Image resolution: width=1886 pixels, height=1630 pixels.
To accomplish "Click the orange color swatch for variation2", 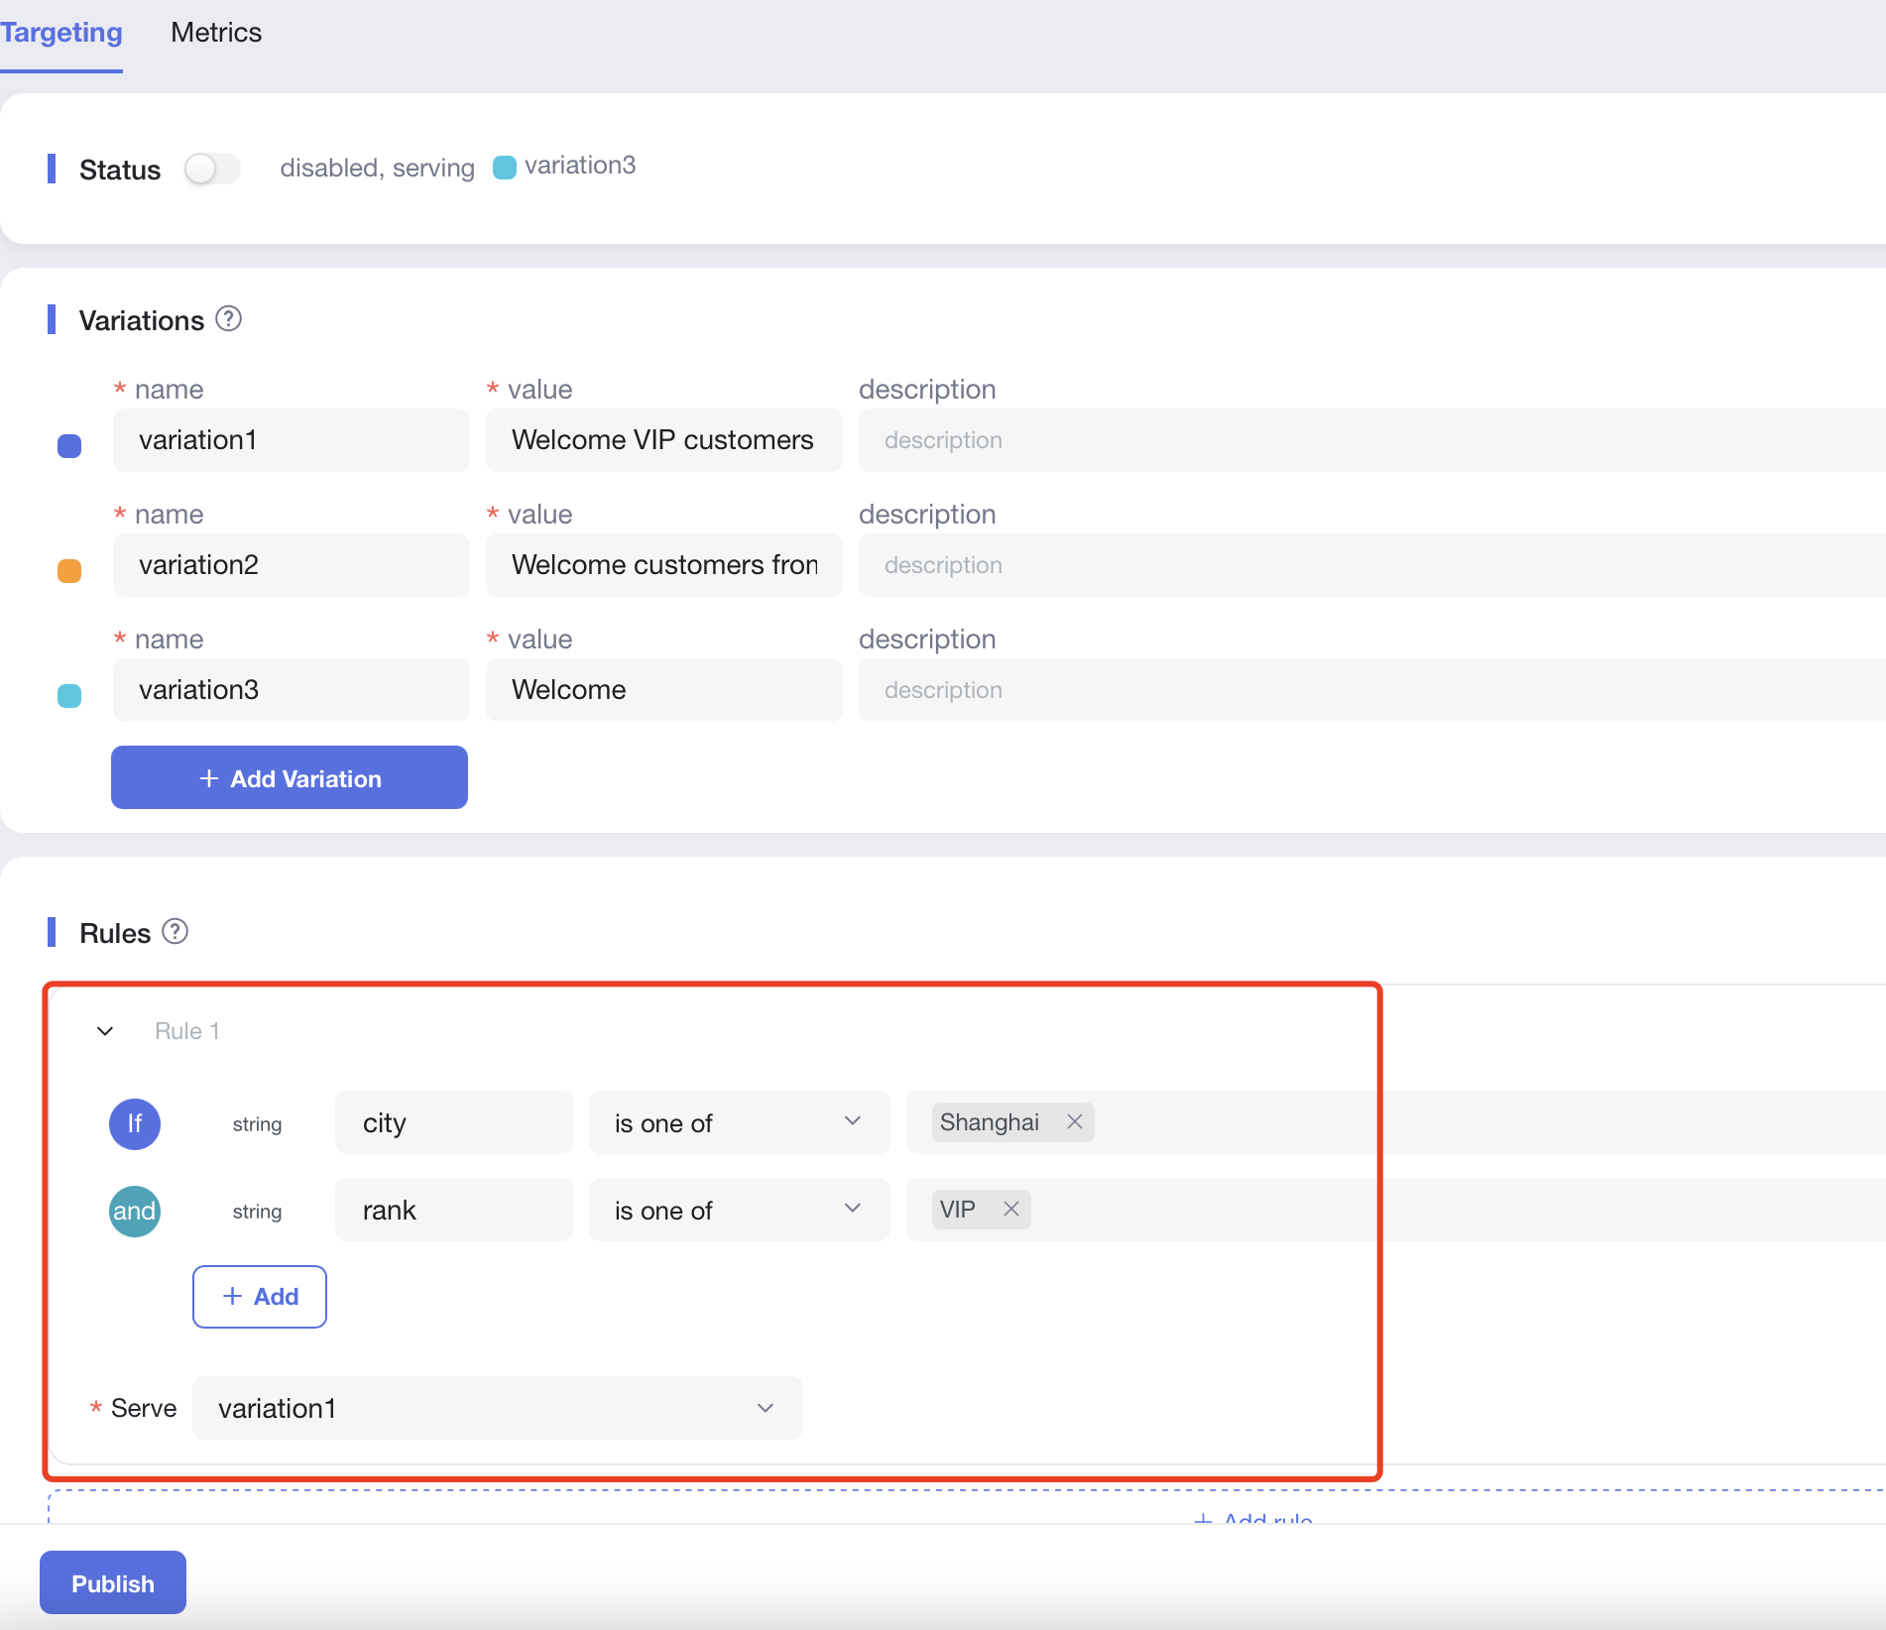I will pyautogui.click(x=69, y=571).
